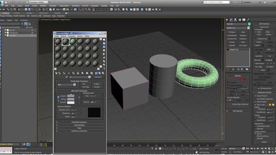The height and width of the screenshot is (155, 276).
Task: Click the STL Check modifier button
Action: tap(243, 46)
